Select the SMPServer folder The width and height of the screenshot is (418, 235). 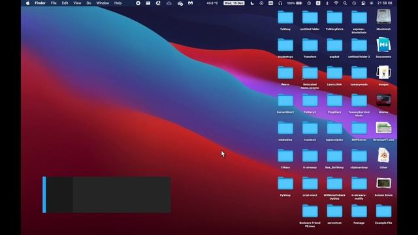click(359, 129)
